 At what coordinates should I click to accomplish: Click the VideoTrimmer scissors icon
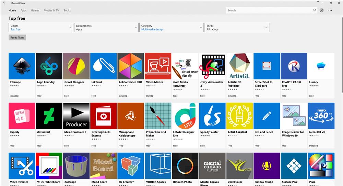[x=22, y=166]
